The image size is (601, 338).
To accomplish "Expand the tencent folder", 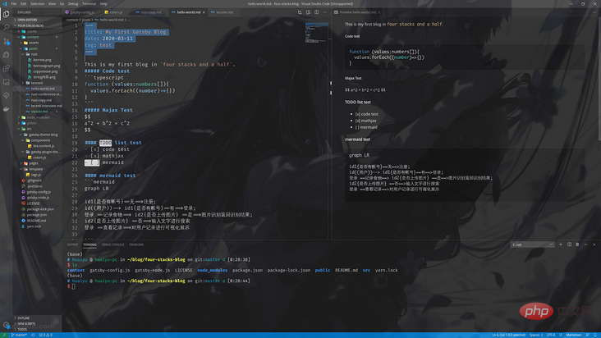I will tap(38, 83).
